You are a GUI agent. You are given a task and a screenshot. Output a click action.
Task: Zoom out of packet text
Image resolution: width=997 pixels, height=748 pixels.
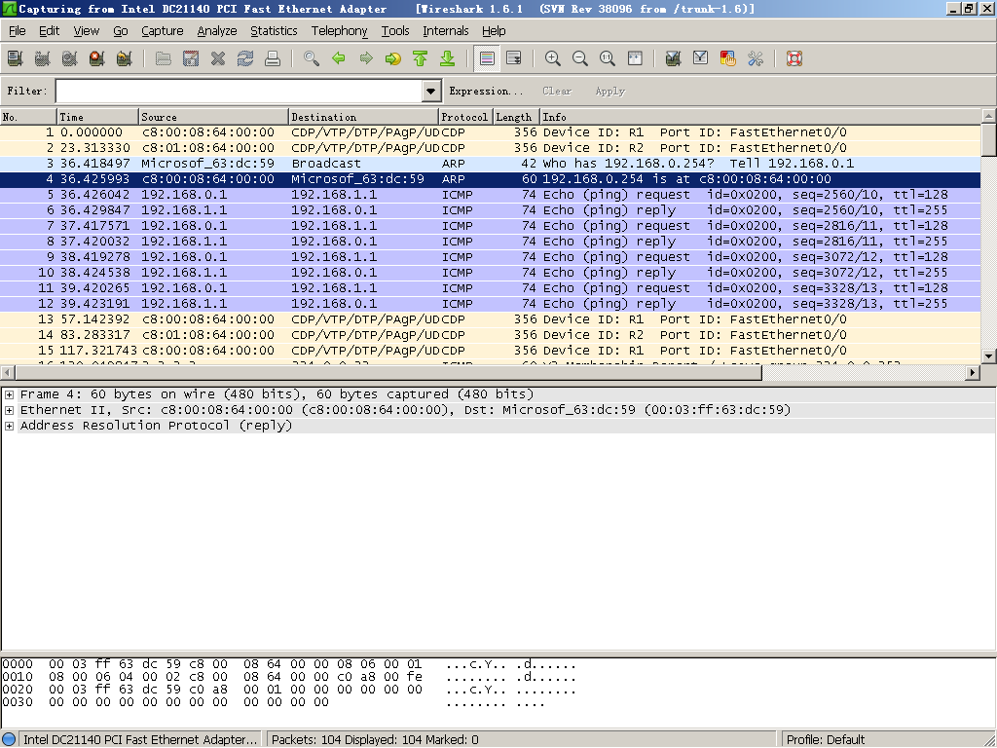click(580, 58)
